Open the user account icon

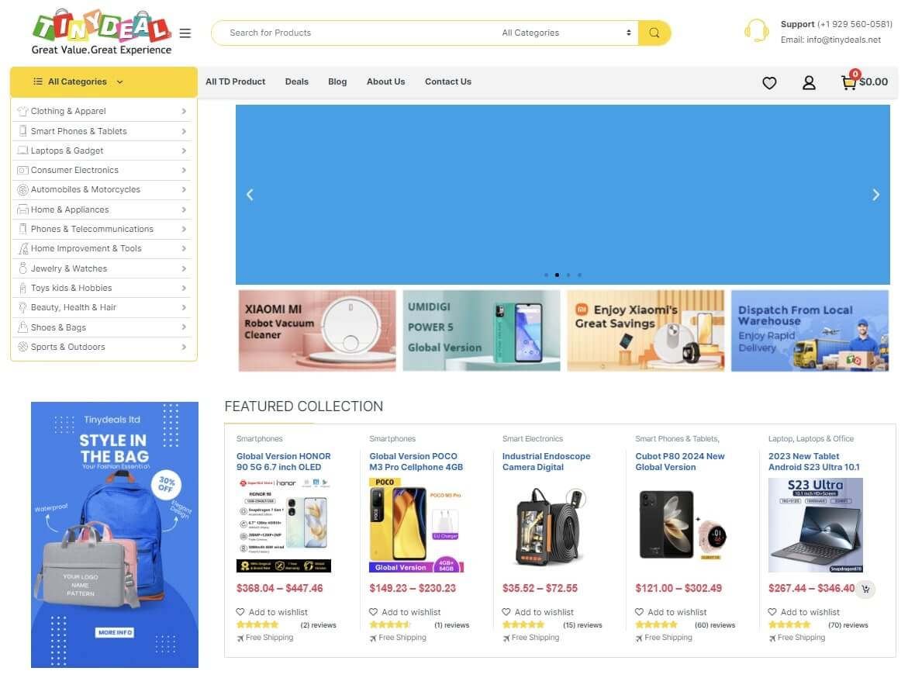click(809, 83)
